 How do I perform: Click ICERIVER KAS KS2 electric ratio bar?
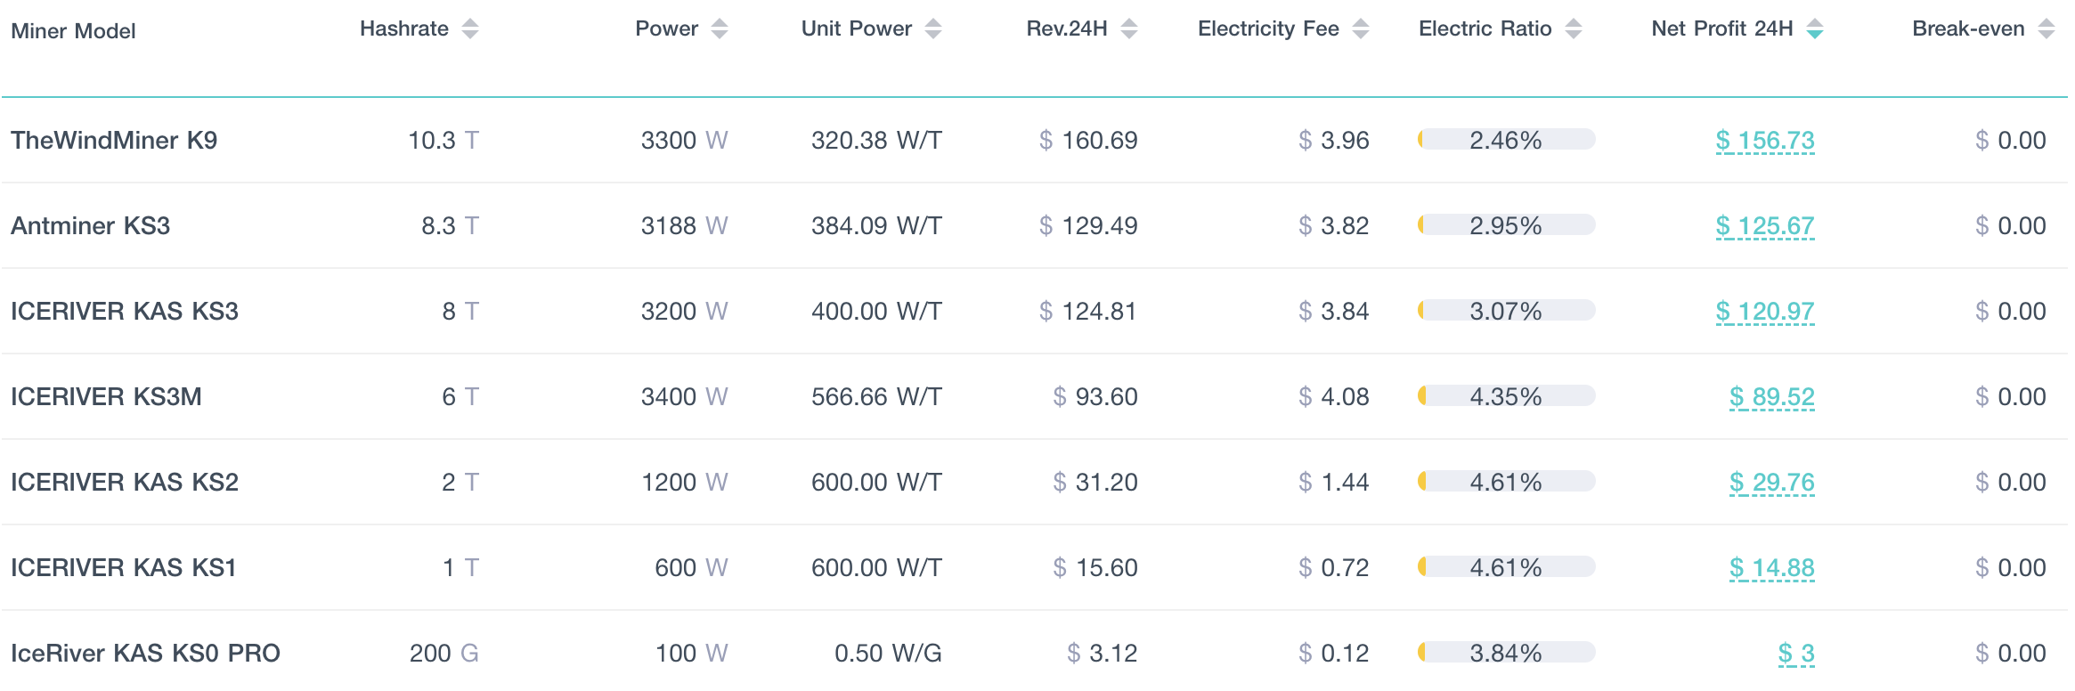click(x=1507, y=482)
